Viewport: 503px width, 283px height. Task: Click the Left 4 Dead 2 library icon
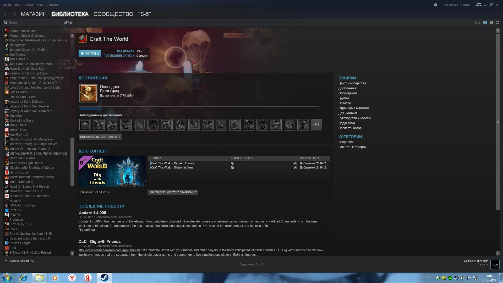[x=6, y=92]
